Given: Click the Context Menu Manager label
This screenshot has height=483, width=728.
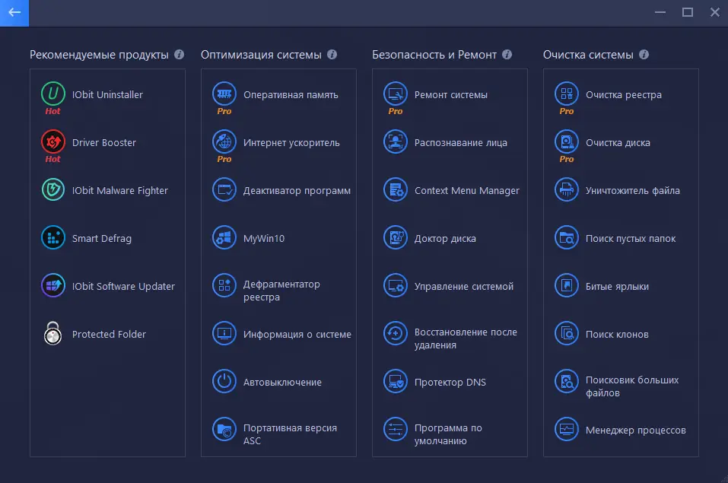Looking at the screenshot, I should 466,190.
